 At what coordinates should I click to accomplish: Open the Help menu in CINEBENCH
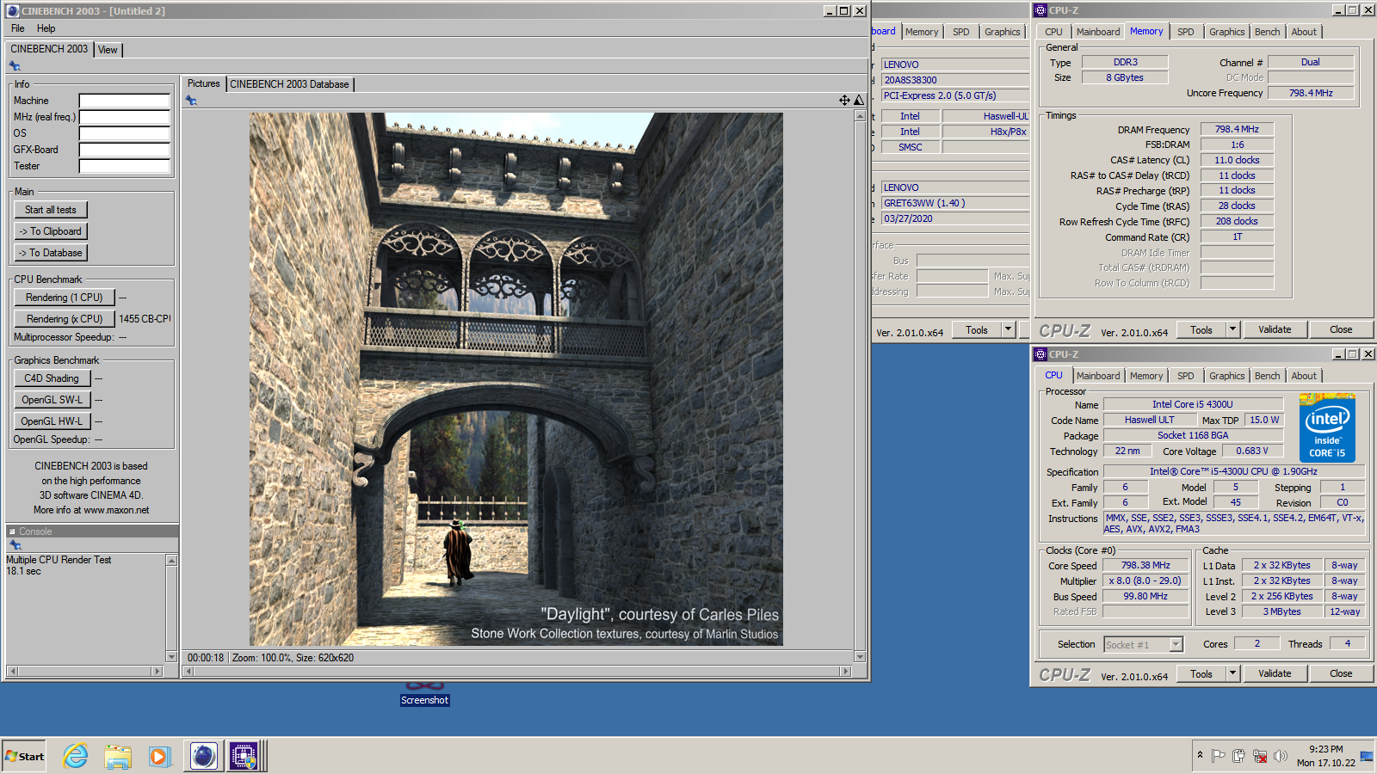46,28
